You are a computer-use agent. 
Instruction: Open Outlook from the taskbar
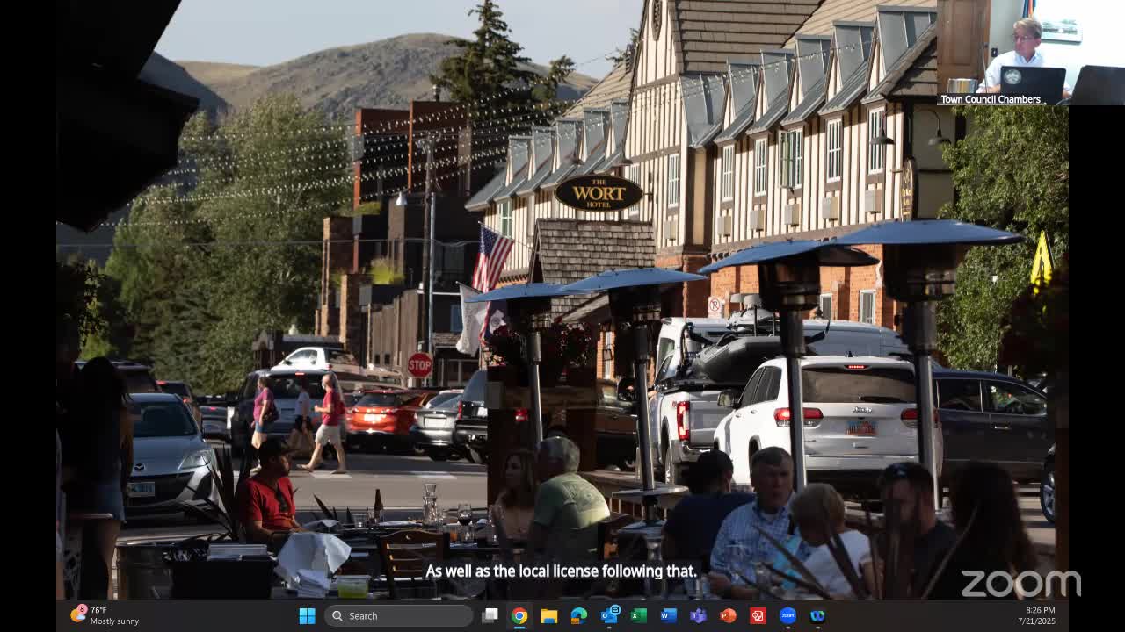click(609, 615)
